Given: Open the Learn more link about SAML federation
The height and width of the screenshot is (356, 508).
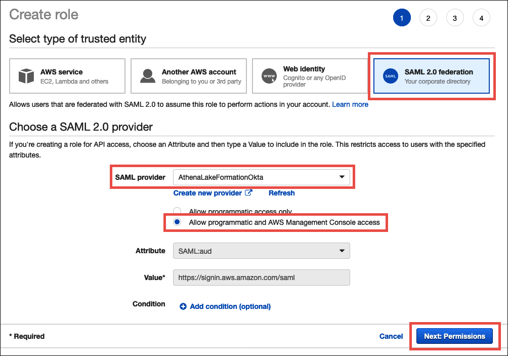Looking at the screenshot, I should [x=350, y=104].
